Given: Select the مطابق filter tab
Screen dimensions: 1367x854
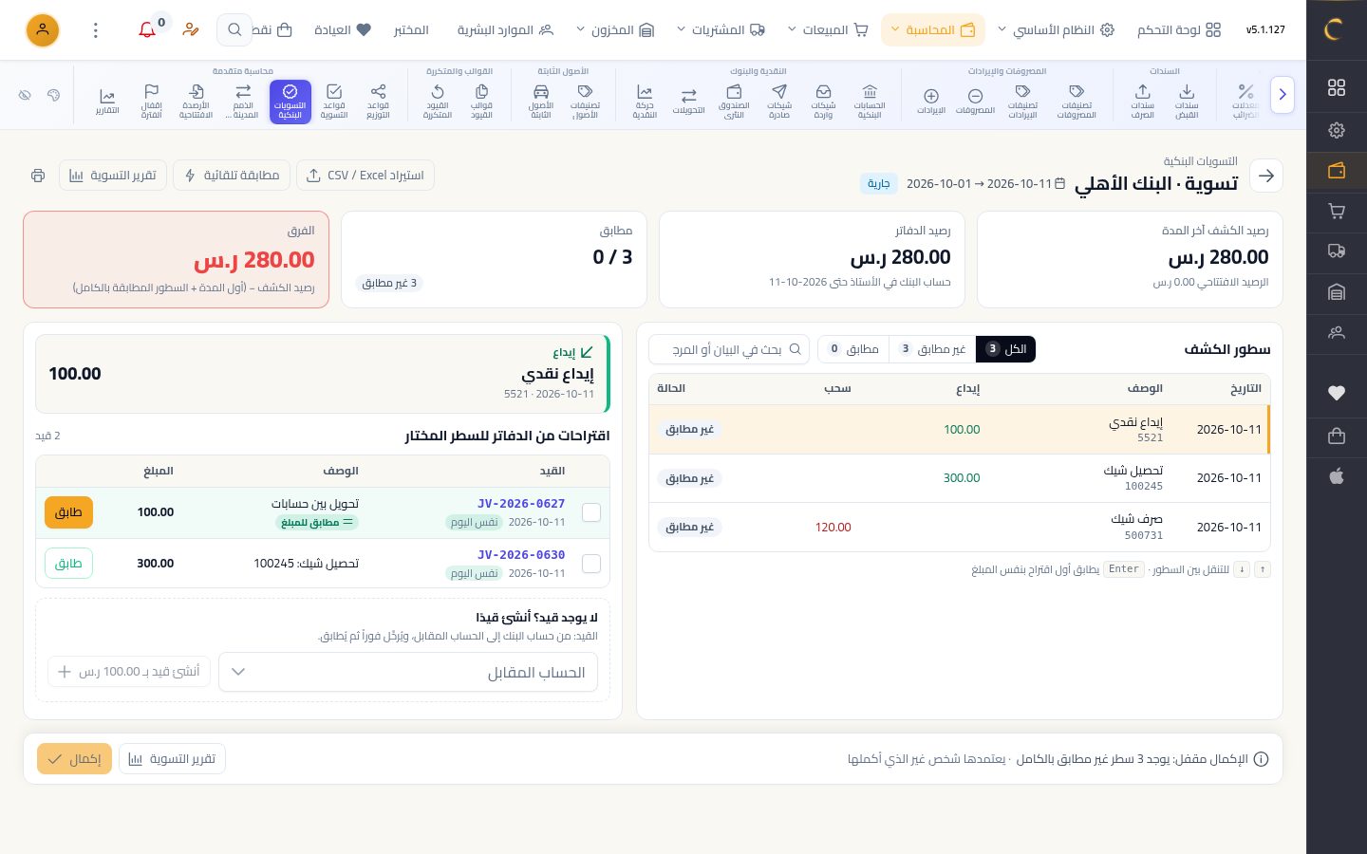Looking at the screenshot, I should [853, 349].
